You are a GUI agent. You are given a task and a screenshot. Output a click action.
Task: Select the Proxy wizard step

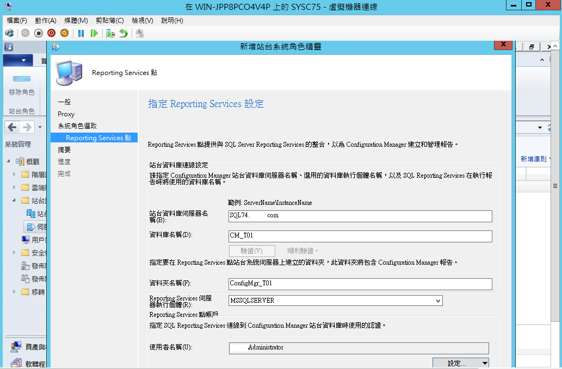tap(66, 114)
